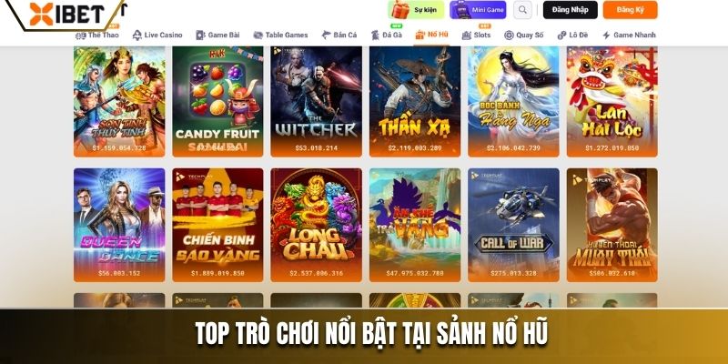
Task: Open the Mini Game button
Action: click(478, 10)
